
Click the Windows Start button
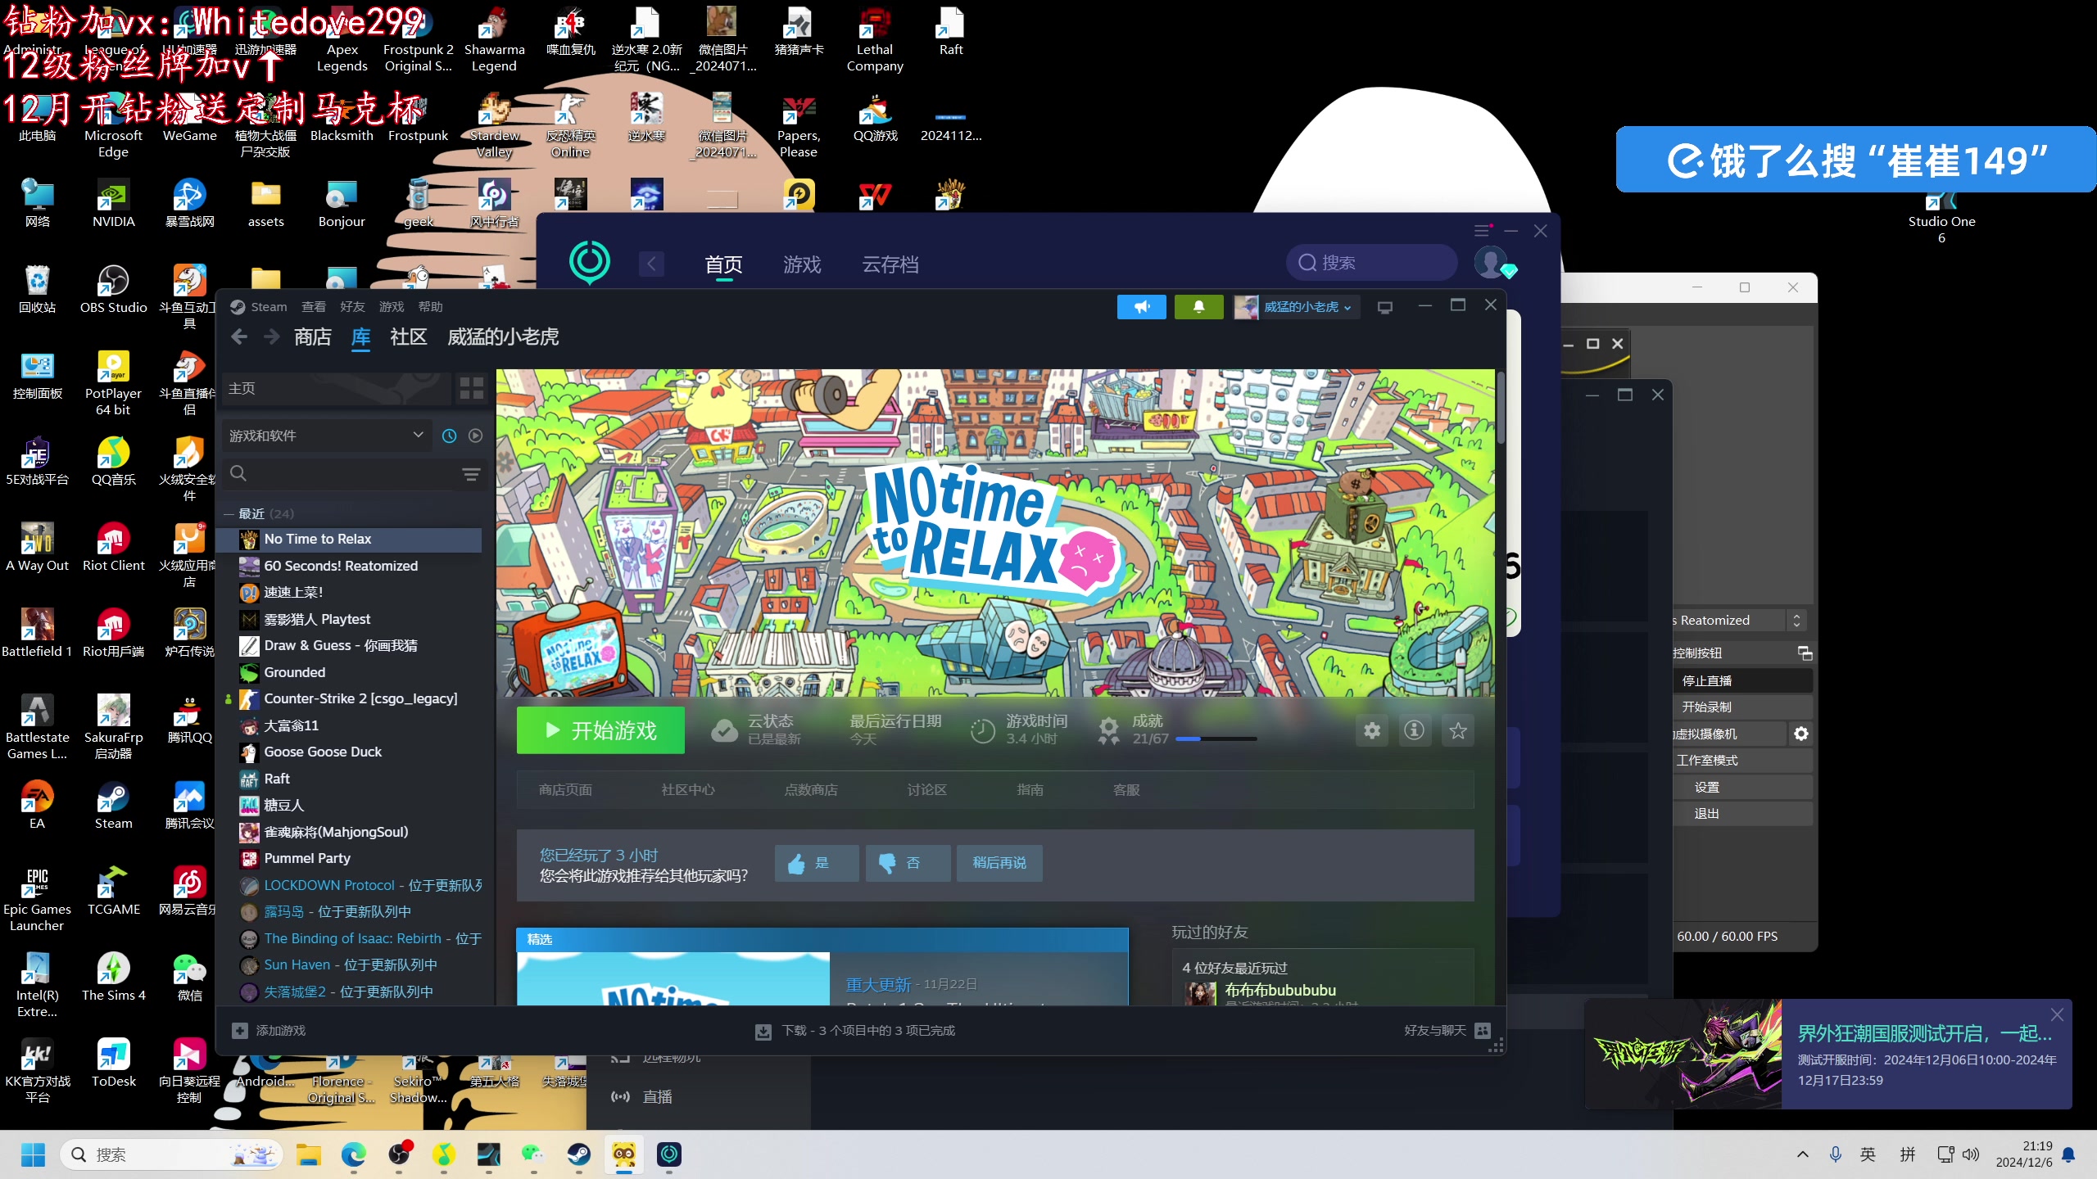pyautogui.click(x=34, y=1154)
